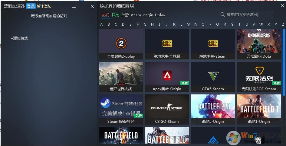
Task: Click the 登录 login button
Action: pos(31,6)
